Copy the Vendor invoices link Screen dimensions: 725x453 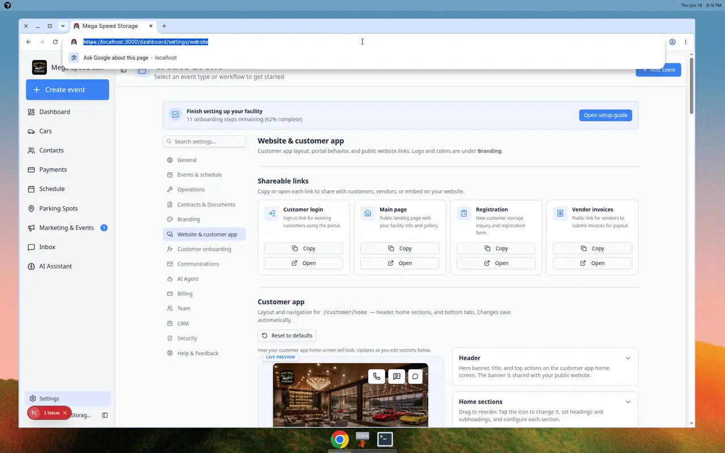tap(592, 249)
